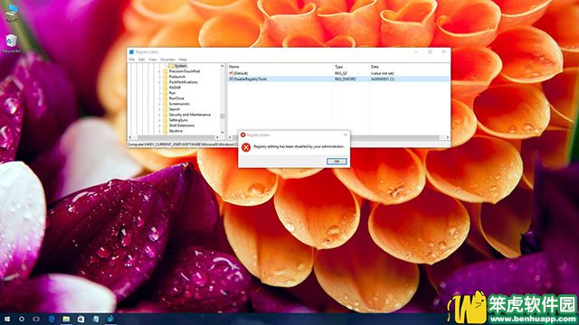Open the Edit menu
The height and width of the screenshot is (325, 579).
tap(141, 60)
